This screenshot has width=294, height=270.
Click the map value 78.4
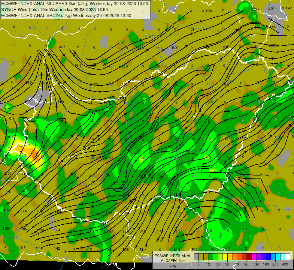click(177, 195)
